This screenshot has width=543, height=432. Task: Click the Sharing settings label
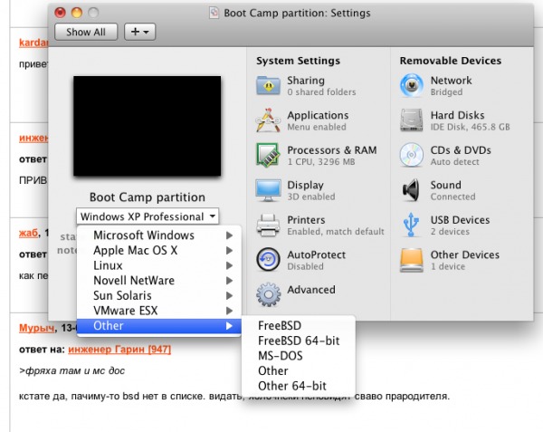(306, 81)
